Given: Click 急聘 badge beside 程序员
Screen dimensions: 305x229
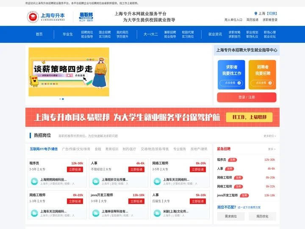Looking at the screenshot, I should (232, 160).
